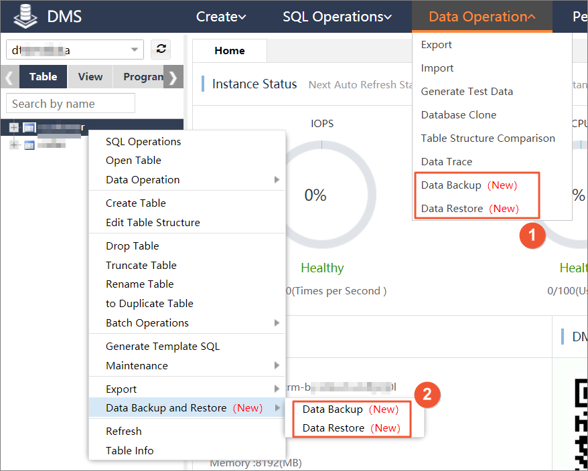Choose Data Restore in the context submenu

tap(352, 428)
